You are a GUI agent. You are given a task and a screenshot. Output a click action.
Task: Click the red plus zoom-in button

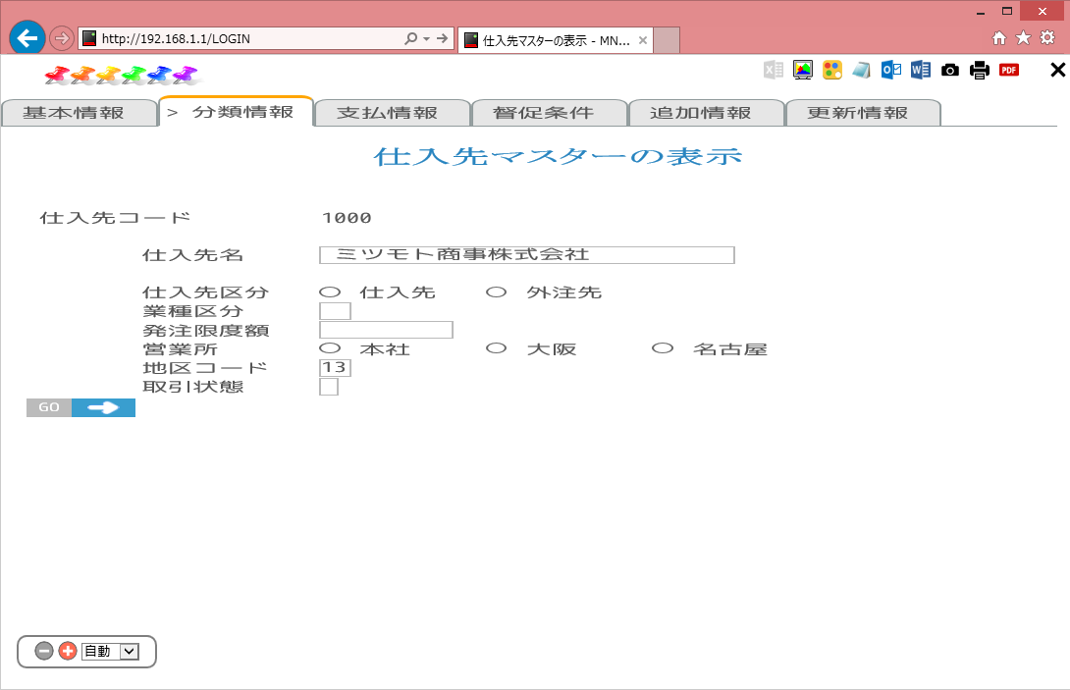click(68, 651)
